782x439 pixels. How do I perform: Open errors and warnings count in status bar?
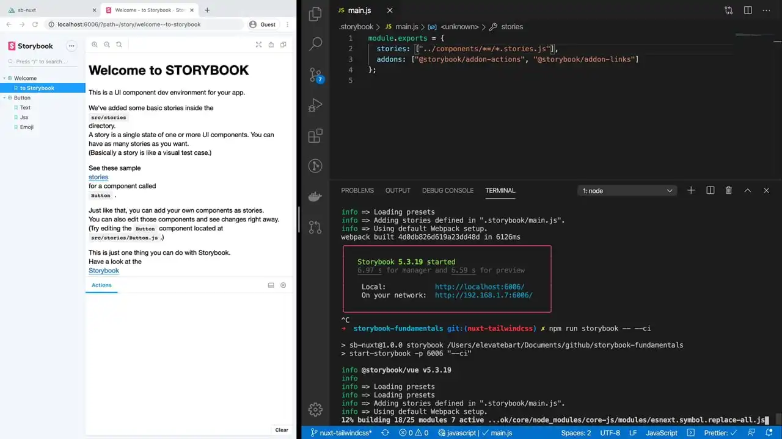click(x=414, y=433)
